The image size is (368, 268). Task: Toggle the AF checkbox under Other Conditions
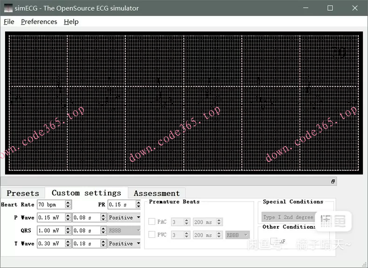click(274, 241)
